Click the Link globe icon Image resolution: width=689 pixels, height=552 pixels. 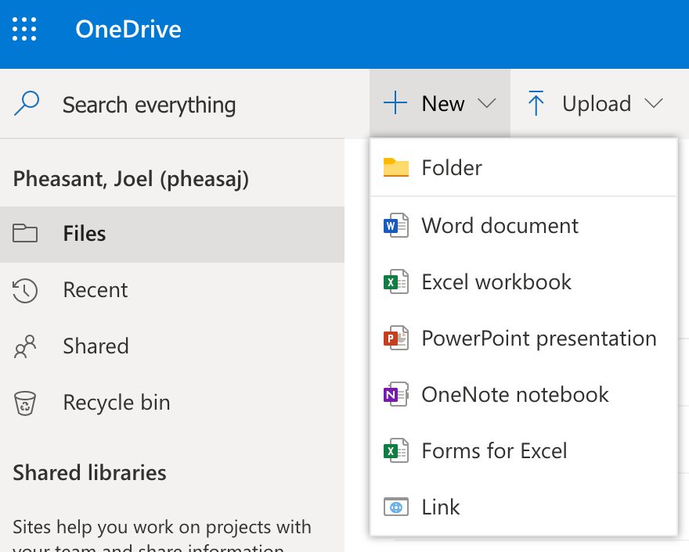pos(396,507)
